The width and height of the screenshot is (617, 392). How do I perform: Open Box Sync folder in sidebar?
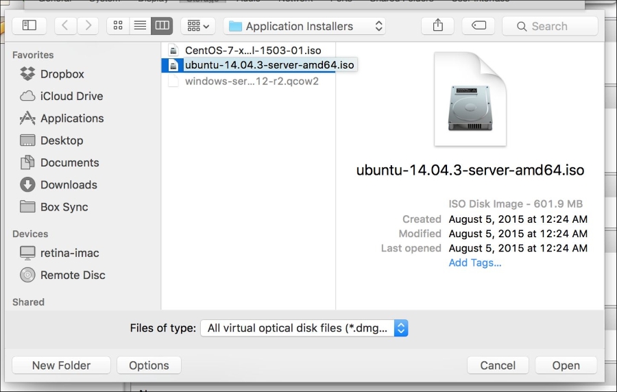click(54, 207)
